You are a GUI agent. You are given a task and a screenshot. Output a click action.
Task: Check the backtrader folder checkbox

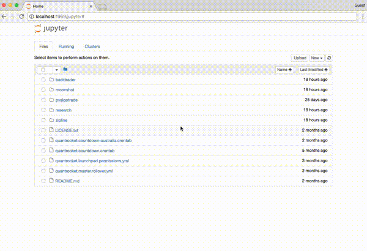tap(43, 80)
